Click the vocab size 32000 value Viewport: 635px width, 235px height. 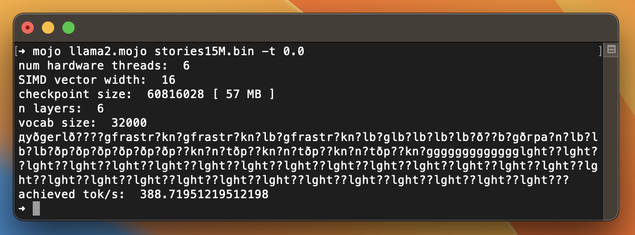129,123
